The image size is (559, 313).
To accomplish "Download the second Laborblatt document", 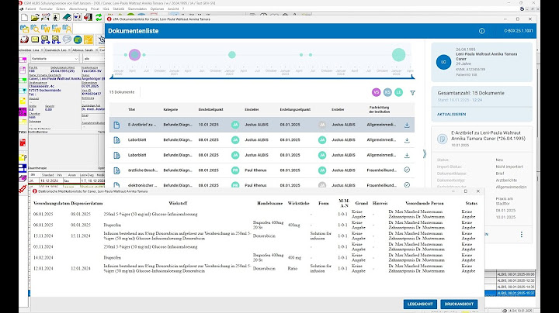I will [x=407, y=156].
